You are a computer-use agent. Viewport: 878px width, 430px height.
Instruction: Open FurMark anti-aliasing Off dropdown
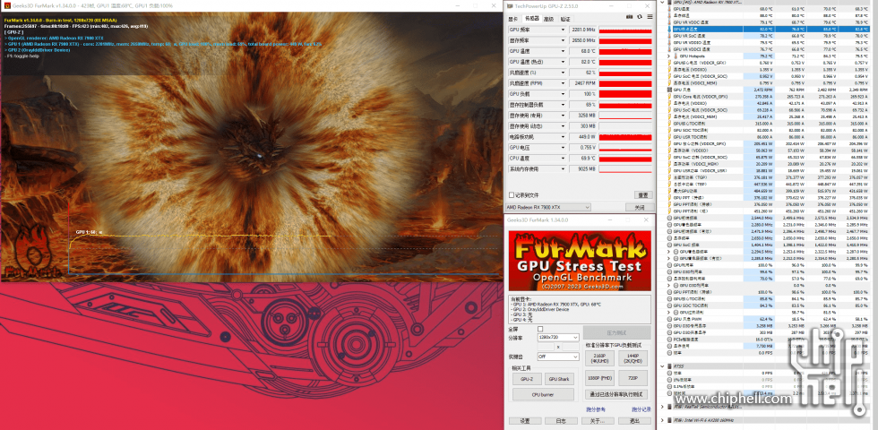click(x=558, y=357)
